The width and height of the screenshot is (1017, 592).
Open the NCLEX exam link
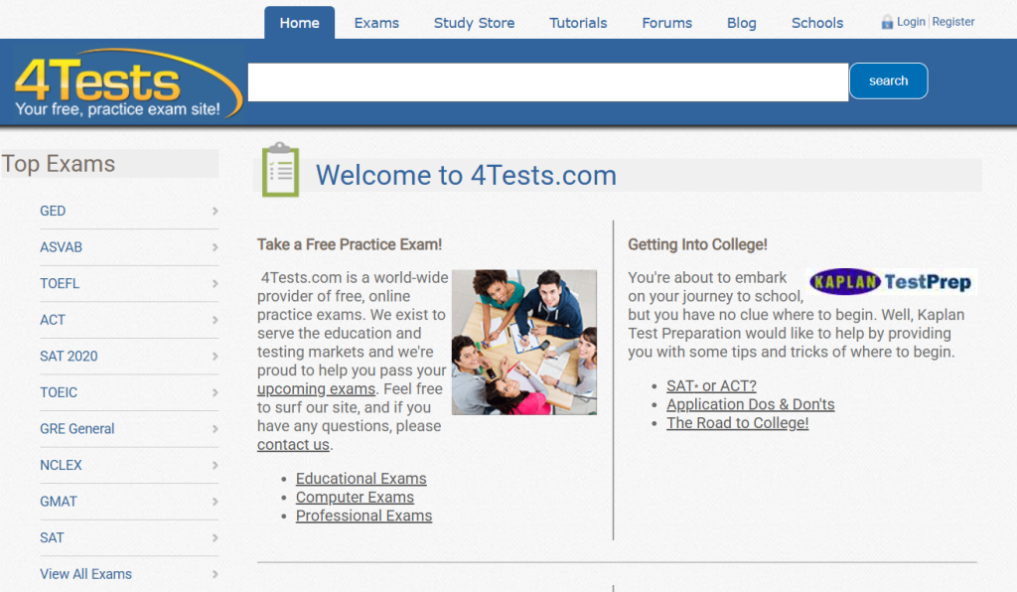61,465
